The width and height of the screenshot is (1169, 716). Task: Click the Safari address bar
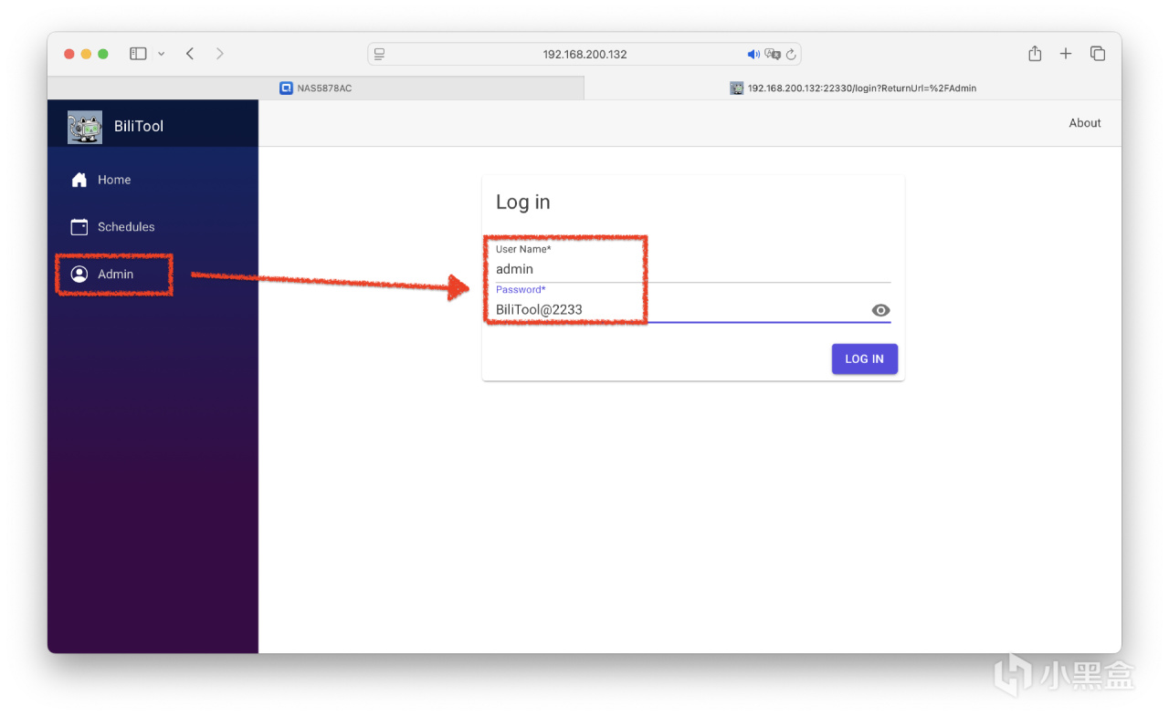(584, 54)
